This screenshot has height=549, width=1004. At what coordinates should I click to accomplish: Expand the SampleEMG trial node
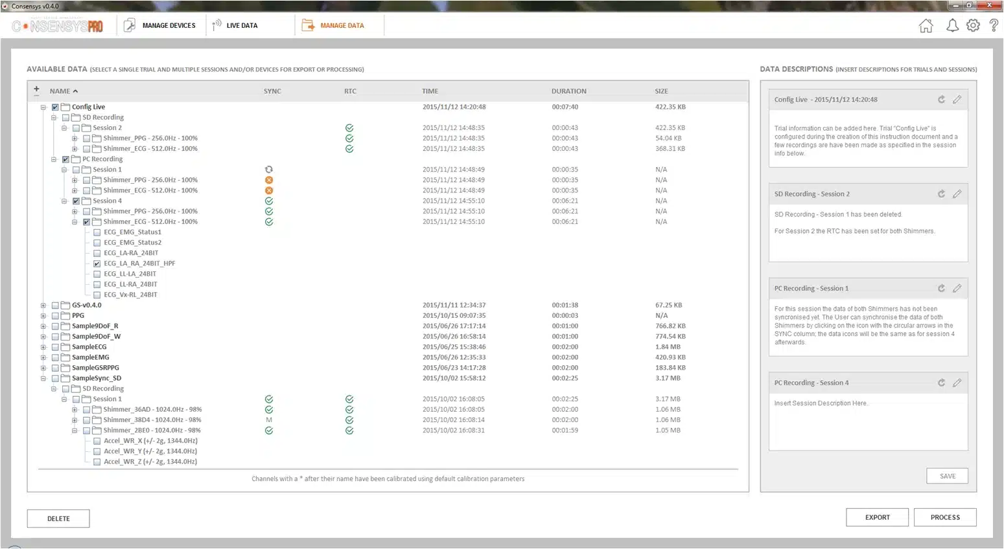[43, 357]
